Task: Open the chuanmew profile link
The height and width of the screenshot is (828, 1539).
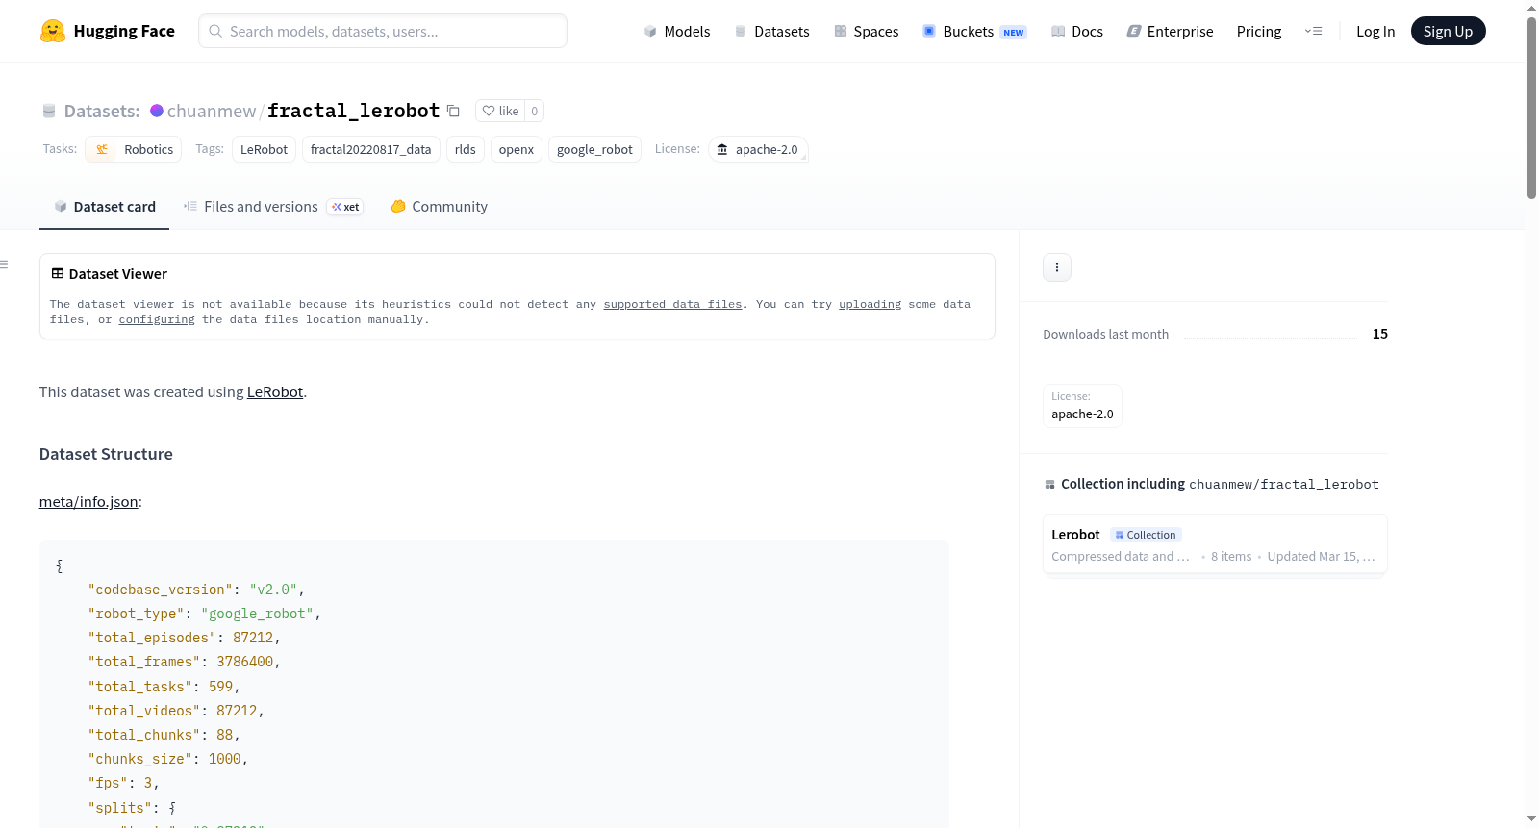Action: [x=212, y=111]
